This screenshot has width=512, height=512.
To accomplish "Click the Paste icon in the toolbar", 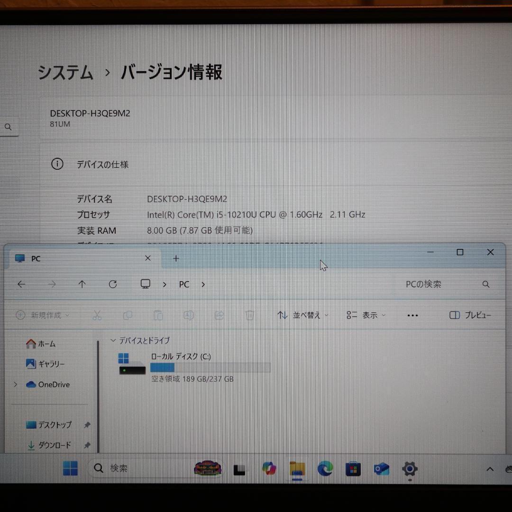I will point(158,315).
